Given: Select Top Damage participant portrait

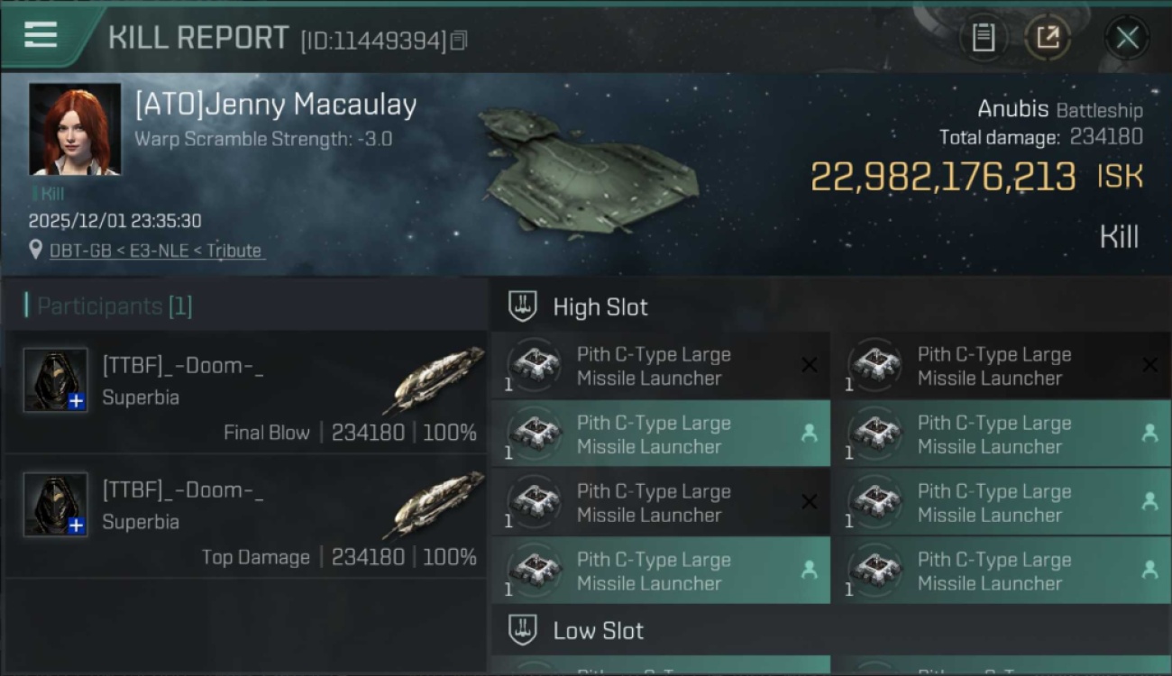Looking at the screenshot, I should pyautogui.click(x=56, y=505).
